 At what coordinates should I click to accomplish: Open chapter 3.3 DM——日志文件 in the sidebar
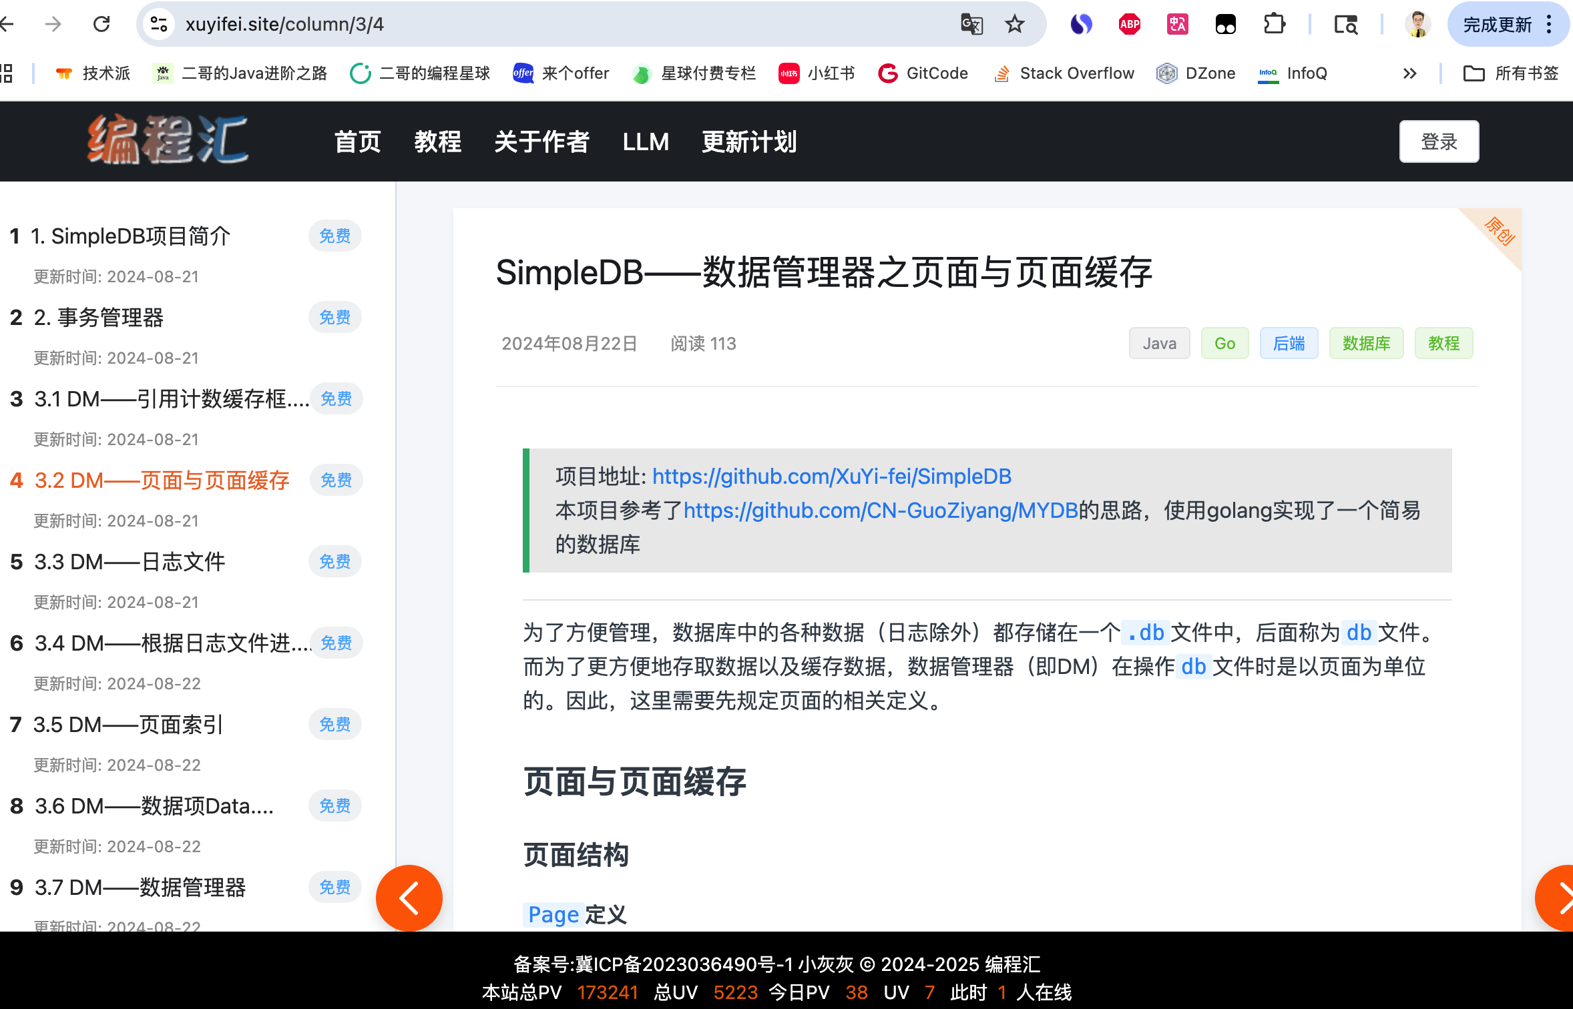[130, 562]
